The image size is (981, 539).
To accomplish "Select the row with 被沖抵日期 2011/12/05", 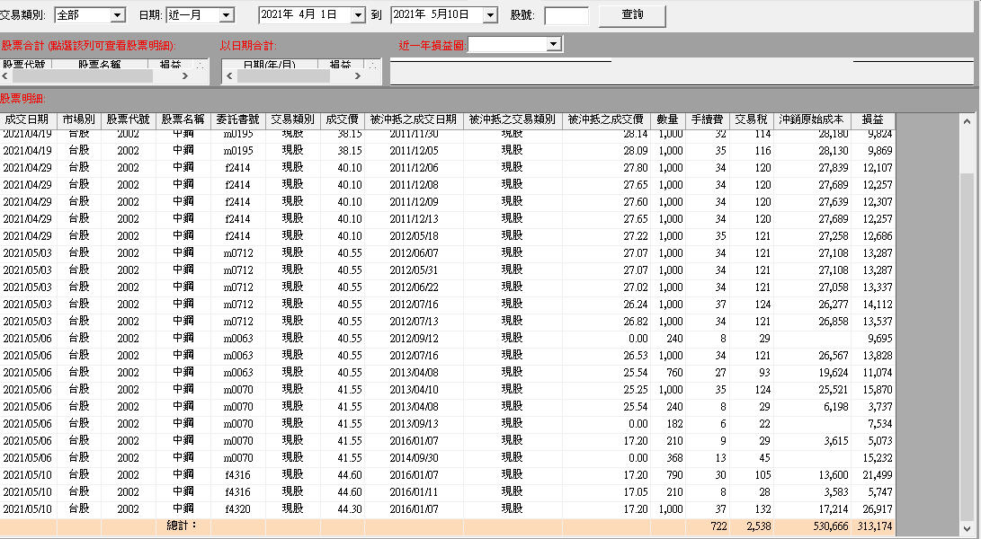I will [x=447, y=151].
